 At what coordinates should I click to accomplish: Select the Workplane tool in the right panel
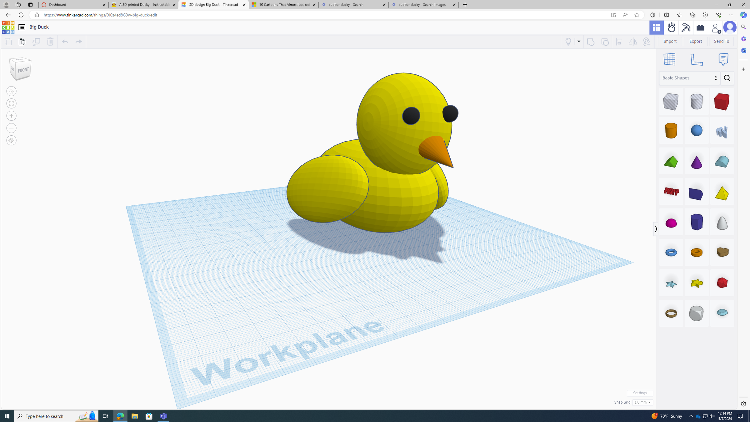point(669,59)
